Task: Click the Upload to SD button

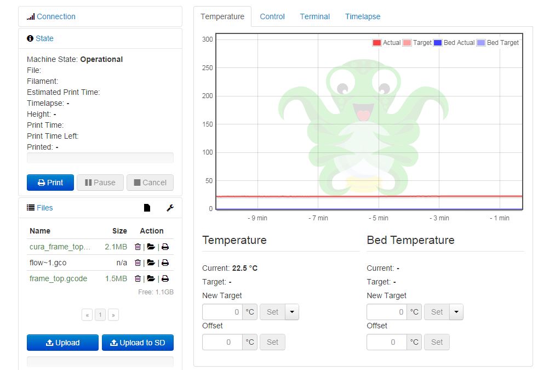Action: click(x=138, y=343)
